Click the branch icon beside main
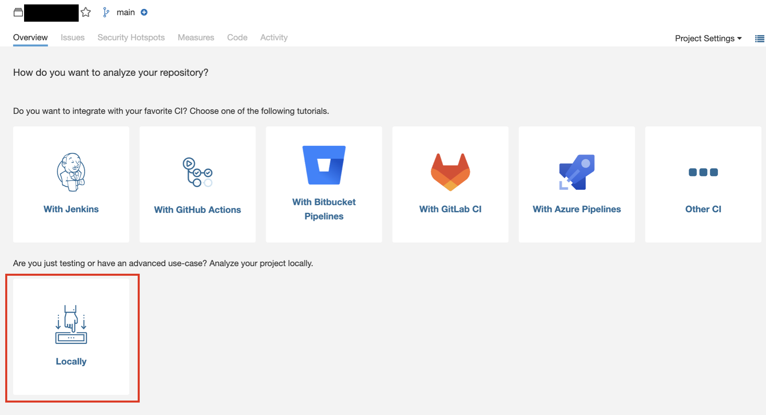 point(106,12)
